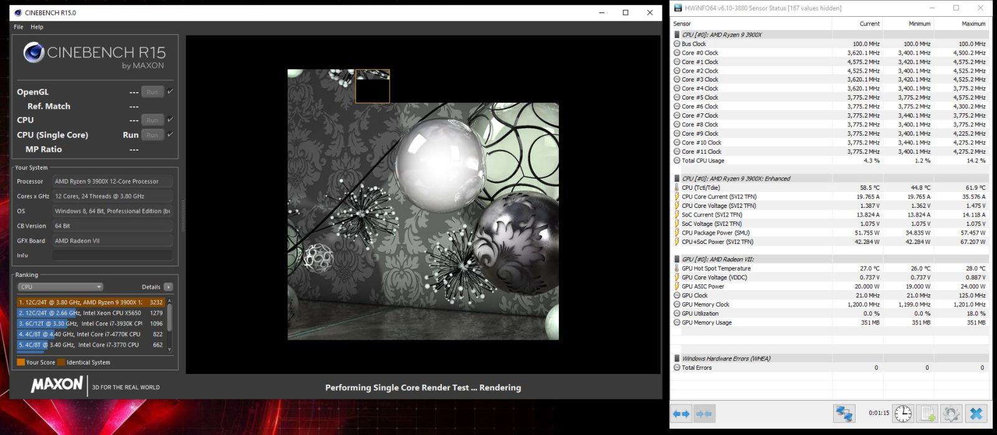This screenshot has width=997, height=435.
Task: Click the collapse-columns arrows icon in HWiNFO toolbar
Action: (x=704, y=414)
